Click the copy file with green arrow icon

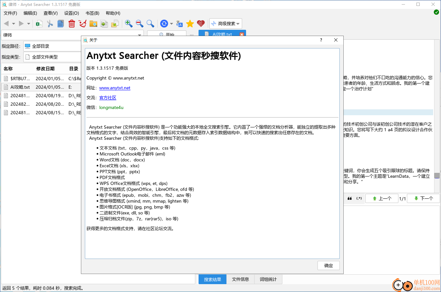104,24
